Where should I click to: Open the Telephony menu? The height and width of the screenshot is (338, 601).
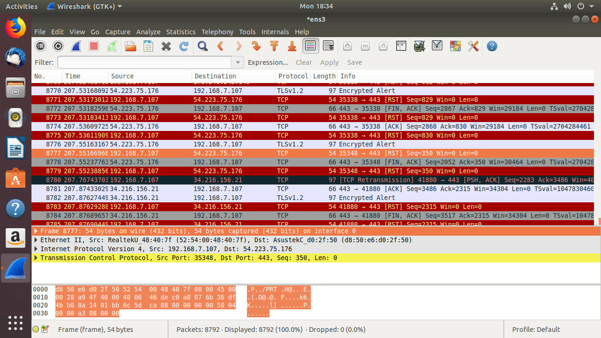point(217,32)
